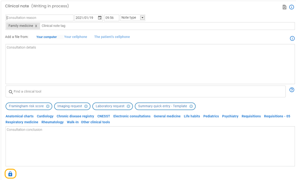Screen dimensions: 296x180
Task: Open Life habits category
Action: coord(192,116)
